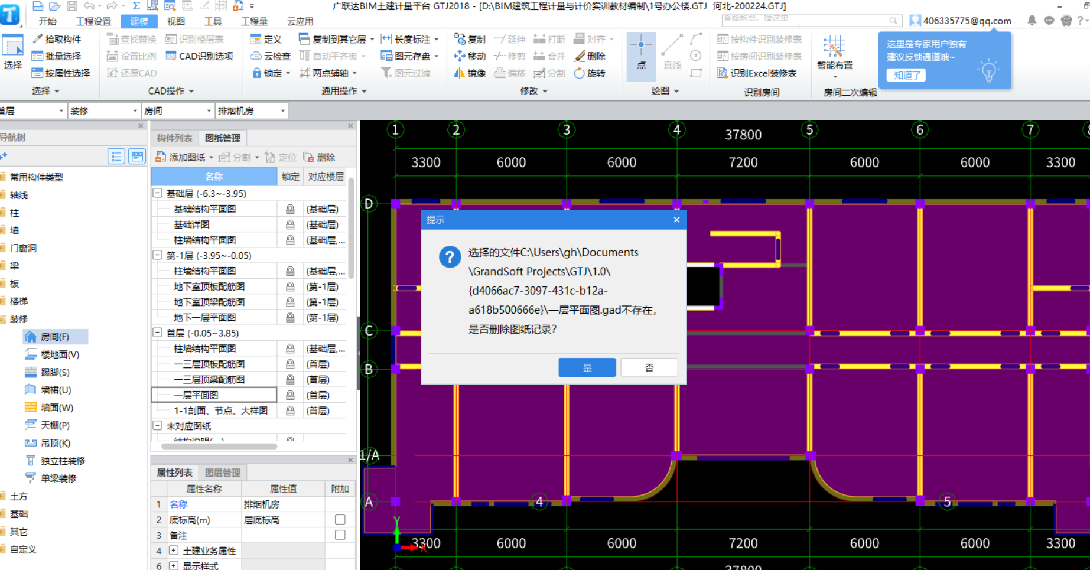Open CAD识别选项

200,56
